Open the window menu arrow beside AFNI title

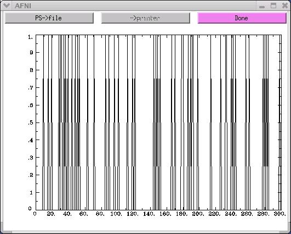pyautogui.click(x=7, y=5)
